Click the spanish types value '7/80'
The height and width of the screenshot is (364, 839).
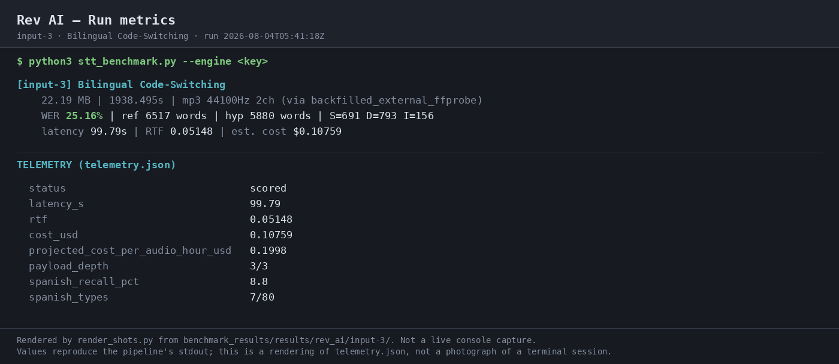tap(262, 298)
